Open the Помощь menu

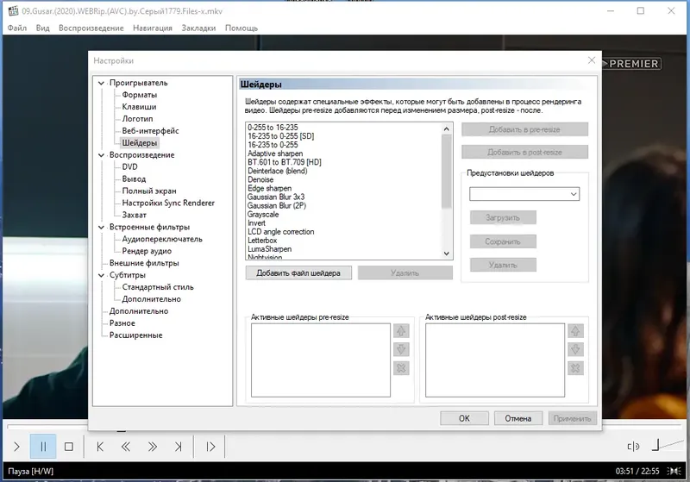[x=241, y=28]
